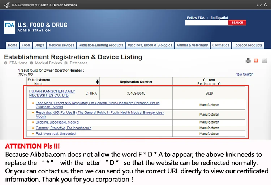Click the envelope email icon
The width and height of the screenshot is (271, 185).
[x=264, y=60]
